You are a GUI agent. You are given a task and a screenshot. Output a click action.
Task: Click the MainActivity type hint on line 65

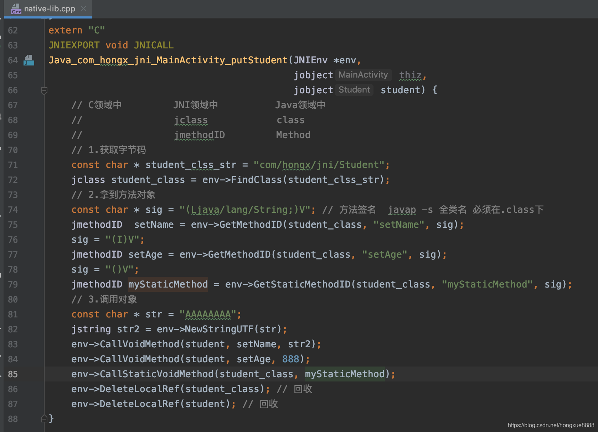click(x=363, y=75)
